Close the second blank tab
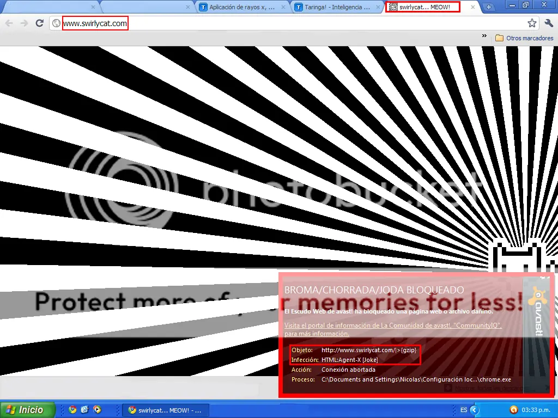The image size is (558, 418). click(x=188, y=7)
